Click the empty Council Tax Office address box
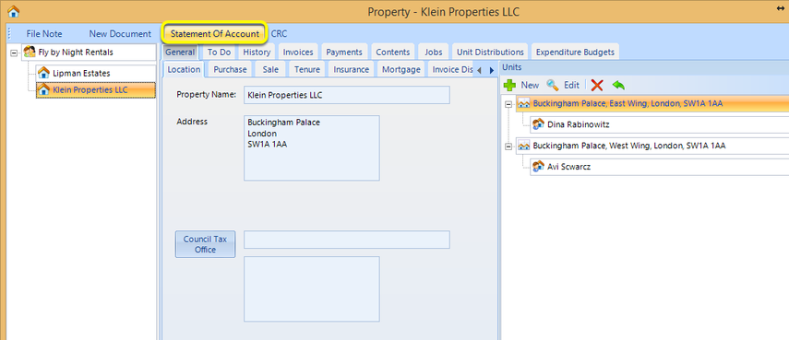The image size is (789, 340). click(x=312, y=288)
